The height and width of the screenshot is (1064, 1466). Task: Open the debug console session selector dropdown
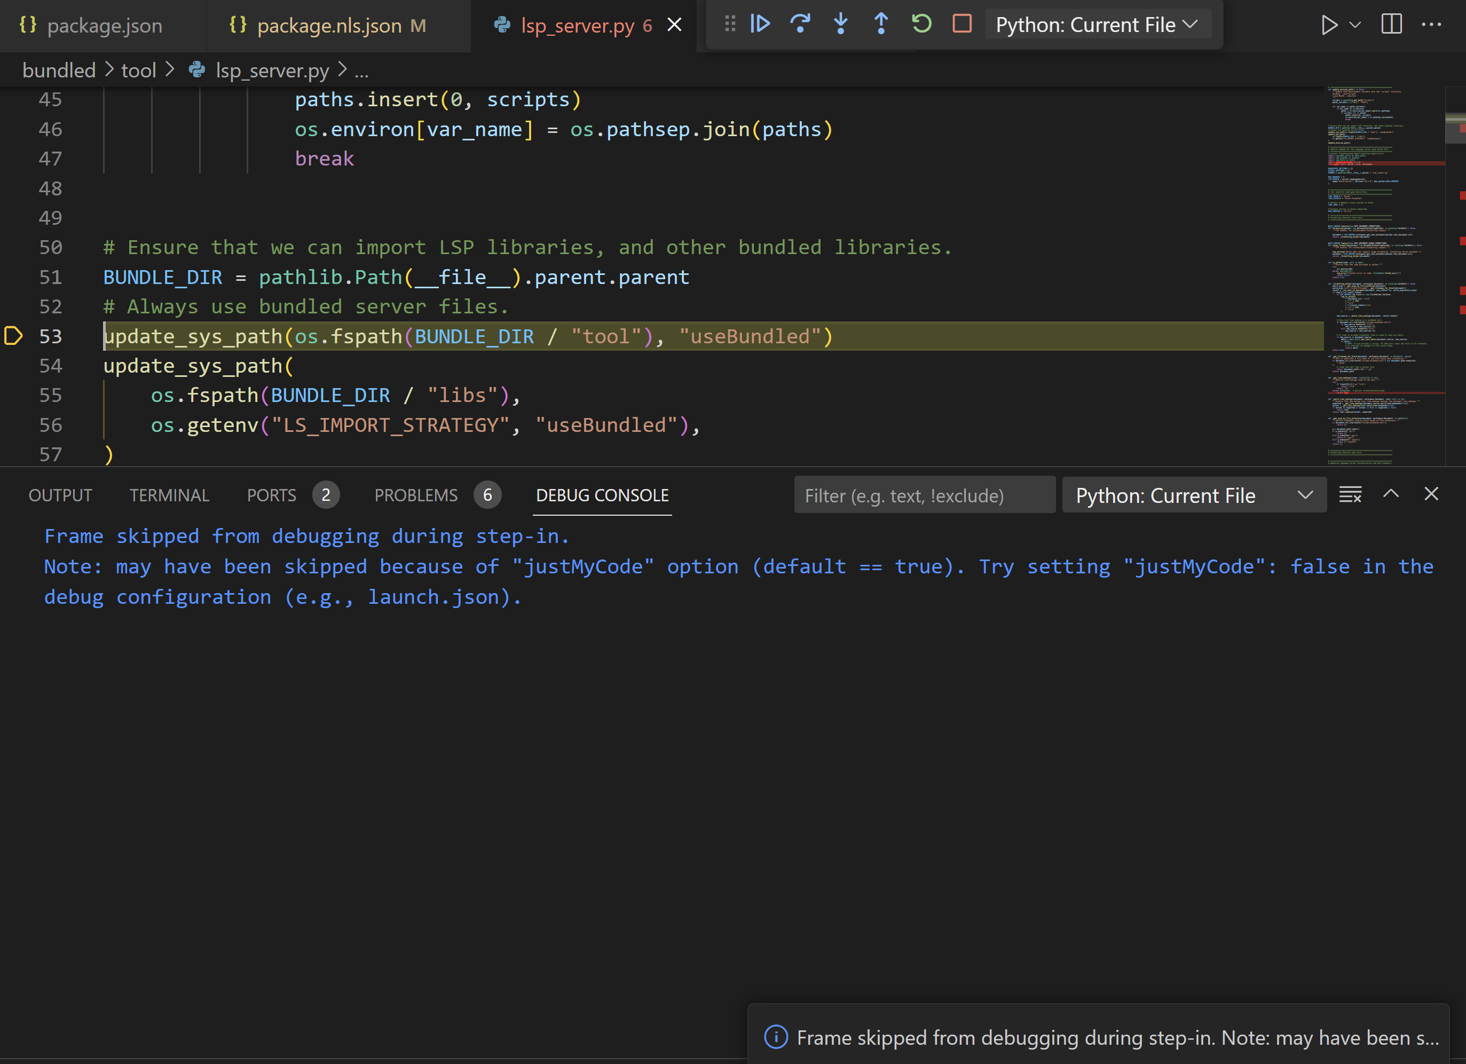[x=1193, y=496]
